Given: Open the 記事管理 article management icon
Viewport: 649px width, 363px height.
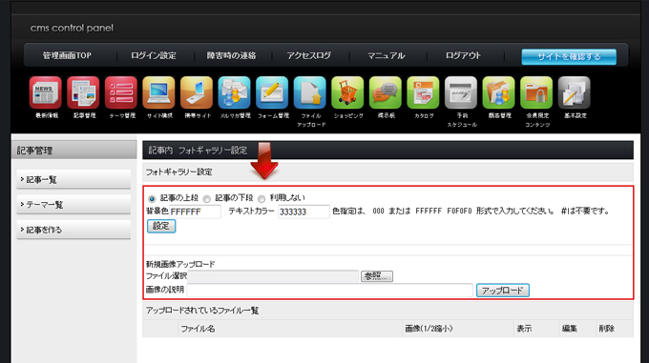Looking at the screenshot, I should pos(83,92).
